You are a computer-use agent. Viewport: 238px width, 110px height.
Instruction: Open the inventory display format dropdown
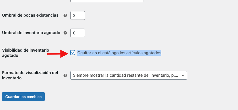coord(129,75)
